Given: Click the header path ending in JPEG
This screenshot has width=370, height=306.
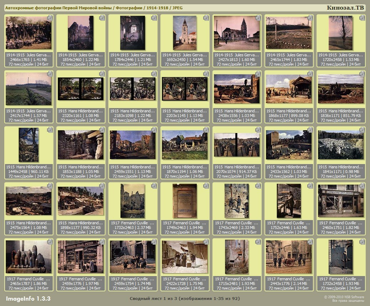Looking at the screenshot, I should click(94, 8).
